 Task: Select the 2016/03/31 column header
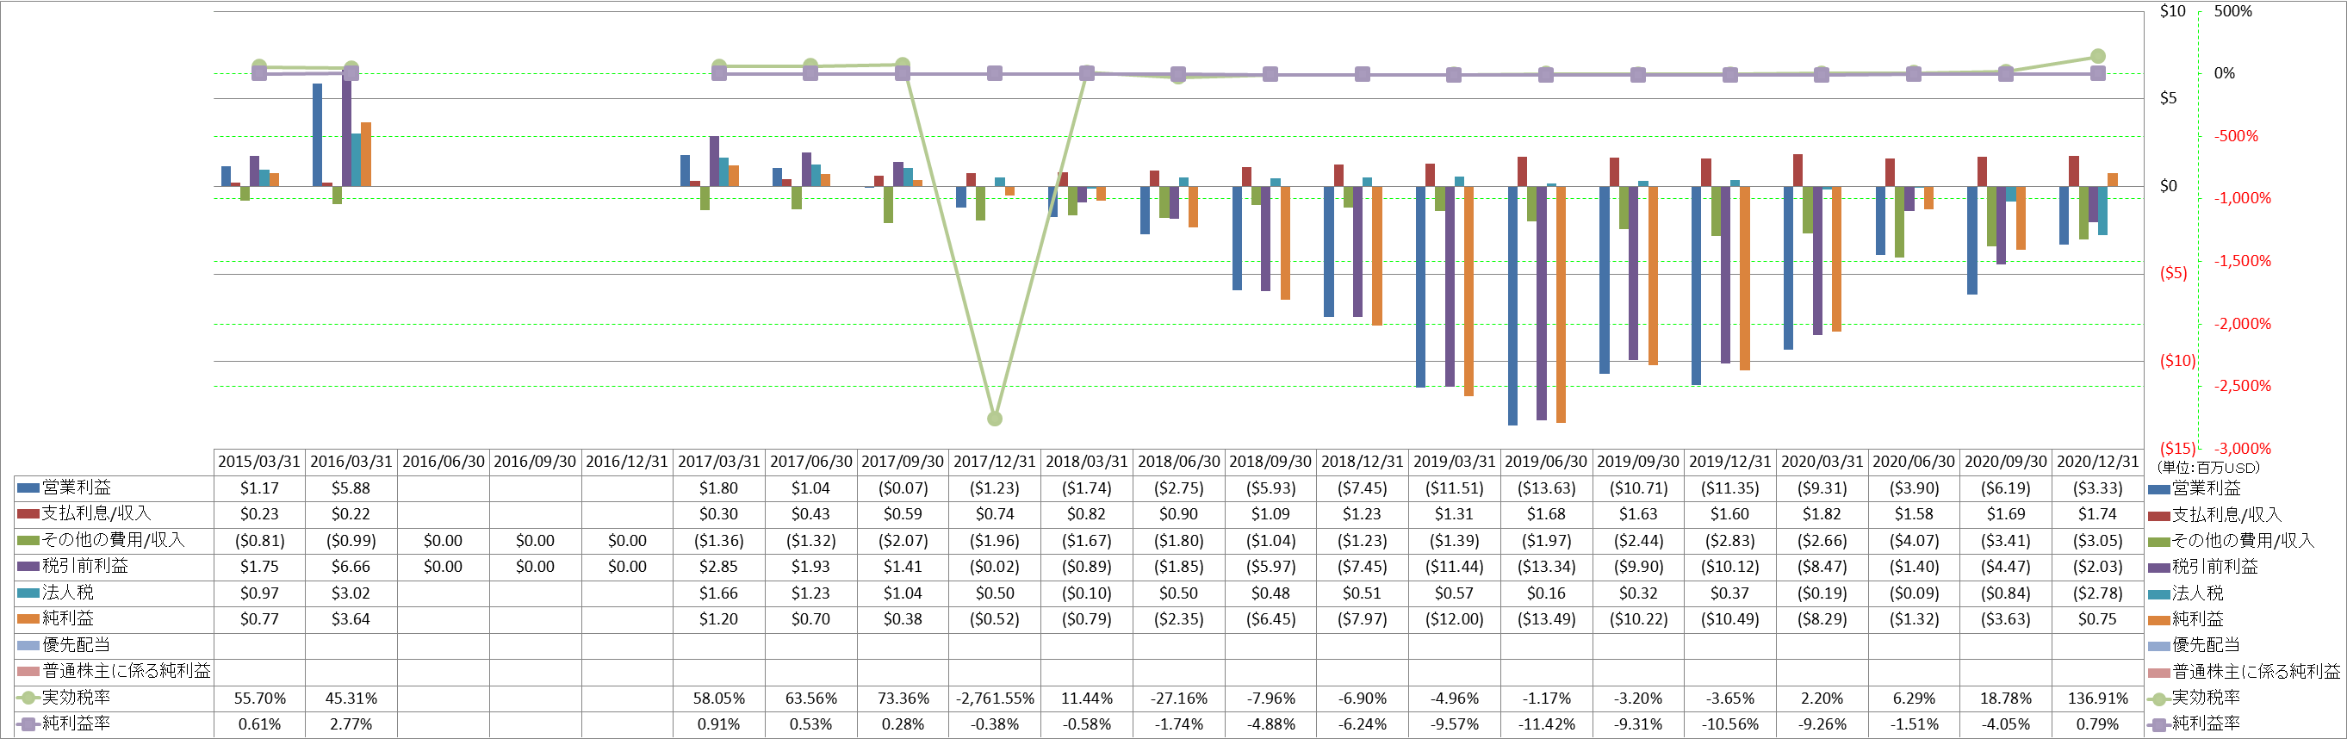[x=351, y=462]
